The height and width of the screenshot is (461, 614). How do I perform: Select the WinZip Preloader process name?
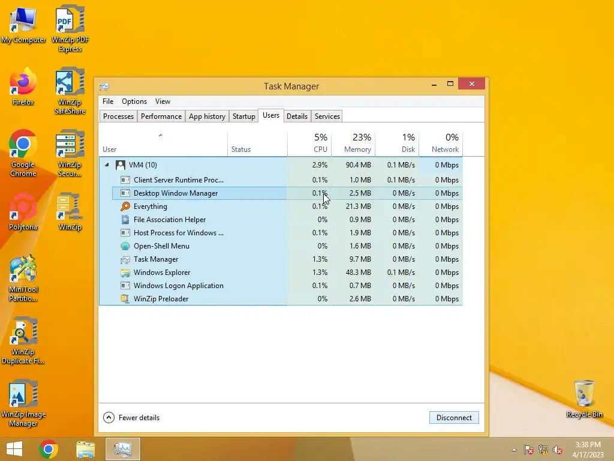click(161, 299)
